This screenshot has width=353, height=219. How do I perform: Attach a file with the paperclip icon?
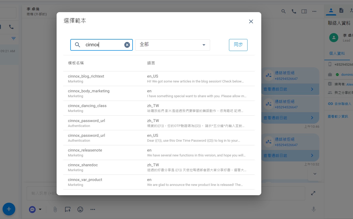click(55, 209)
